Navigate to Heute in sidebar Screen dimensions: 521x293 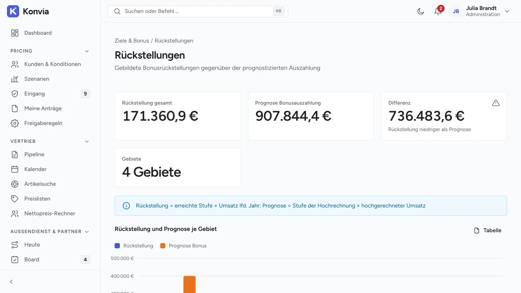click(50, 245)
